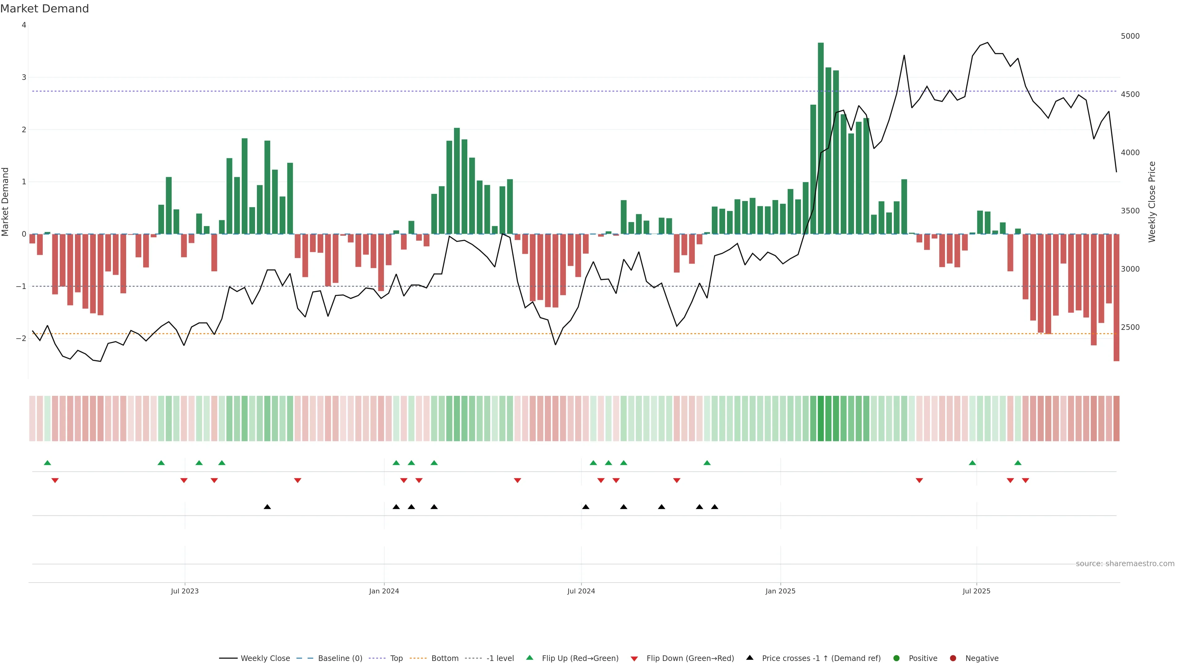Image resolution: width=1190 pixels, height=669 pixels.
Task: Click the Flip Up green triangle legend icon
Action: click(529, 658)
